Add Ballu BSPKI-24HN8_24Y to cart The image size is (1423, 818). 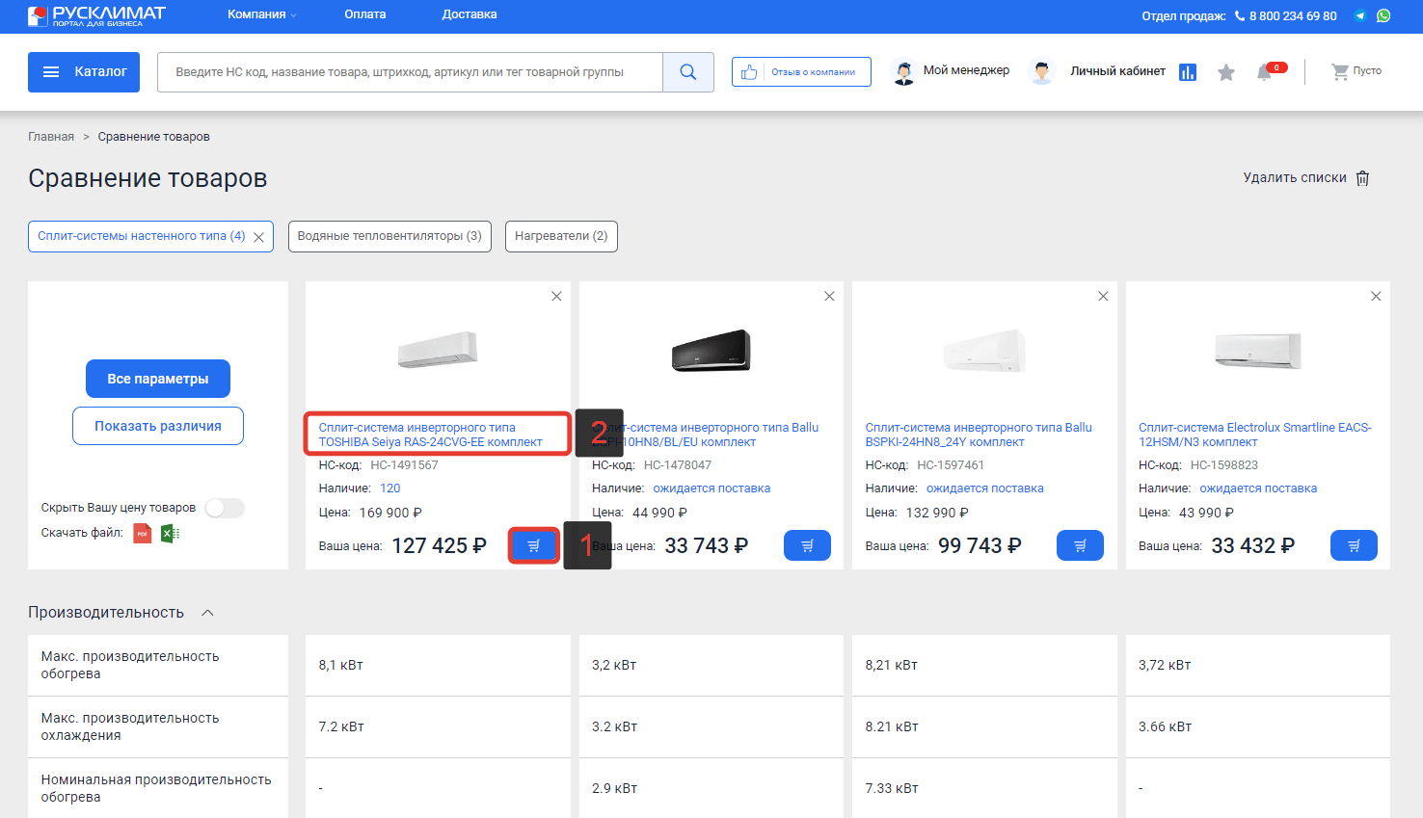point(1080,545)
